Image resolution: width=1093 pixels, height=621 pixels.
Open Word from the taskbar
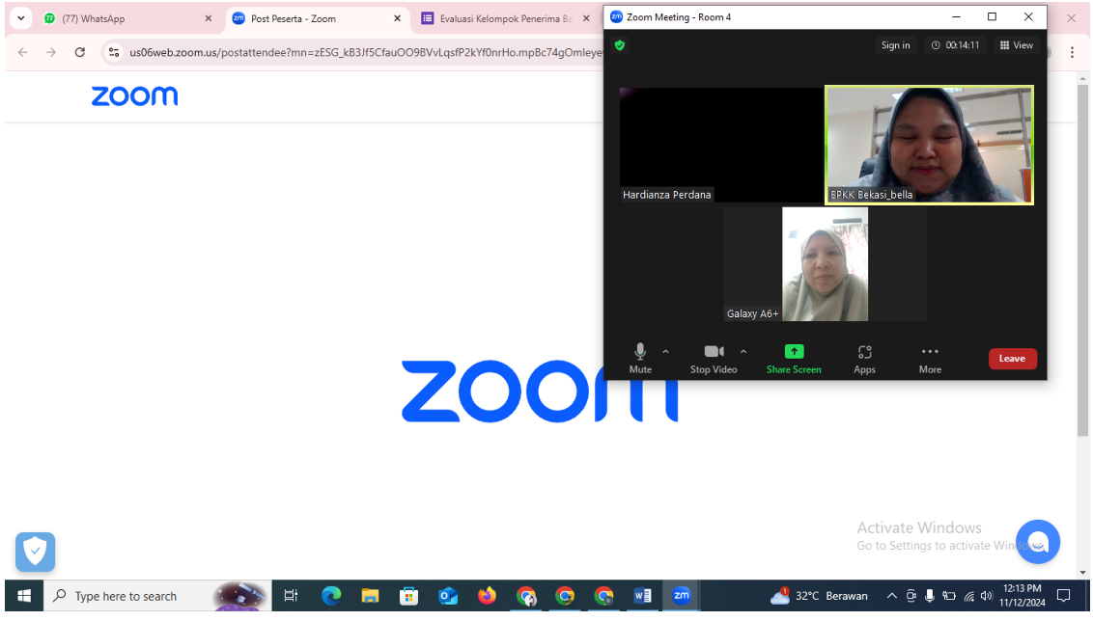[643, 596]
